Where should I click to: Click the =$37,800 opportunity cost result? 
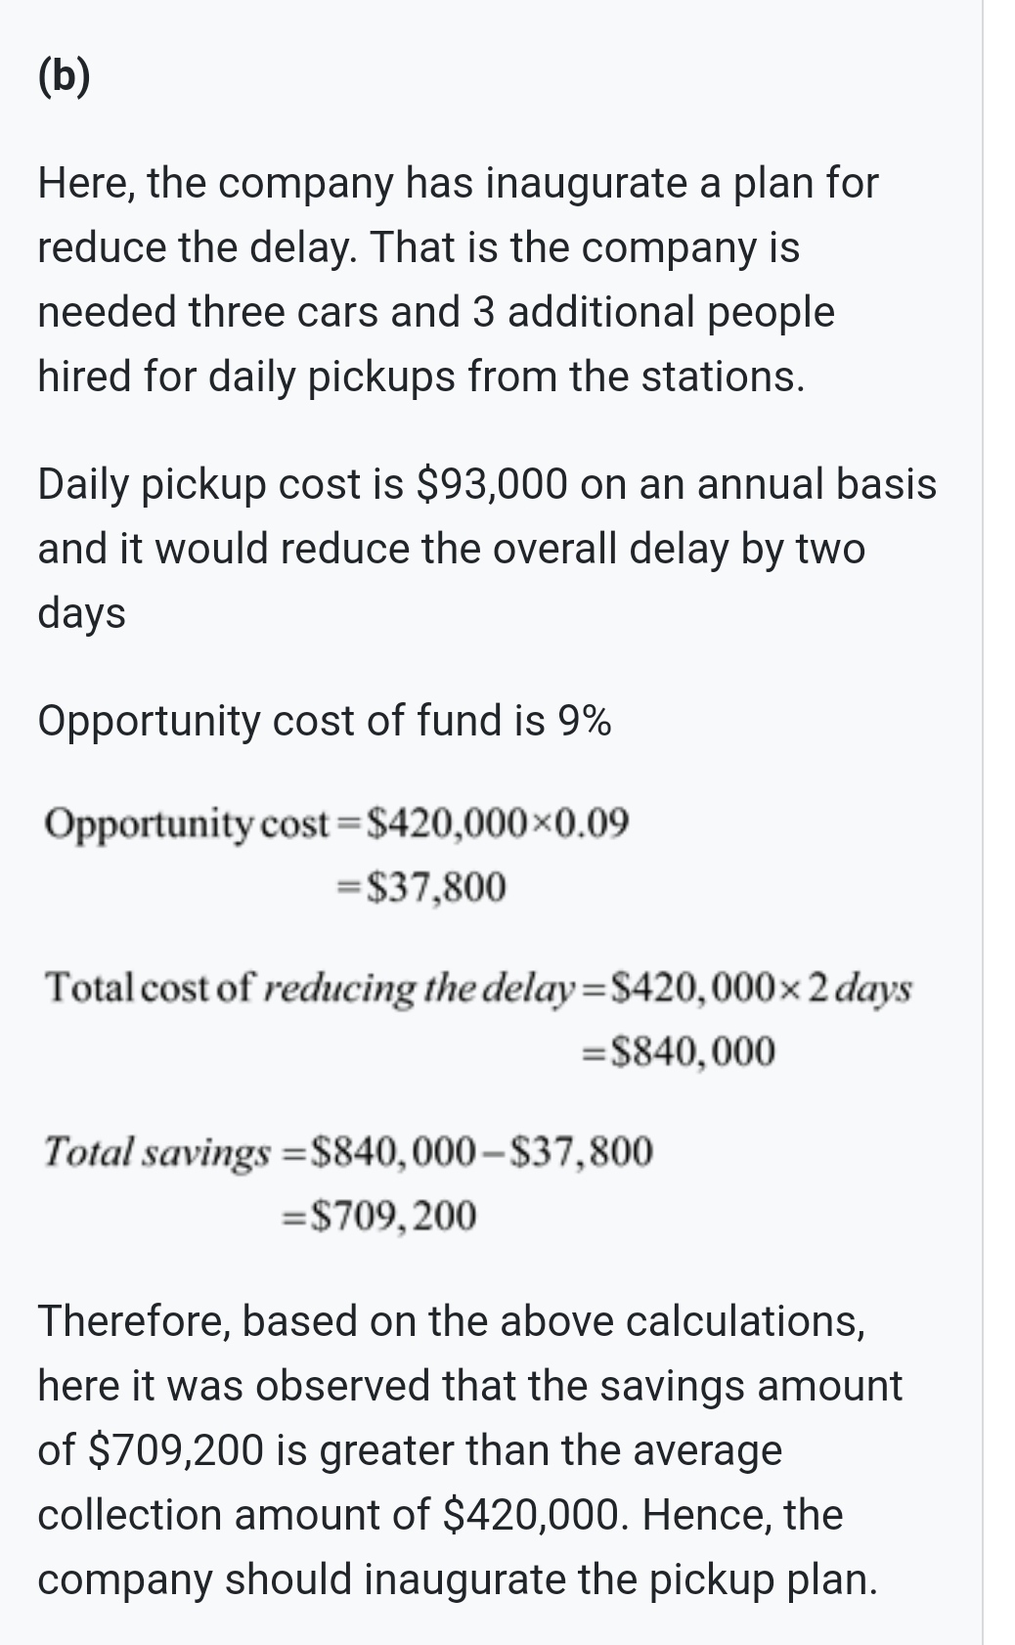click(x=421, y=888)
